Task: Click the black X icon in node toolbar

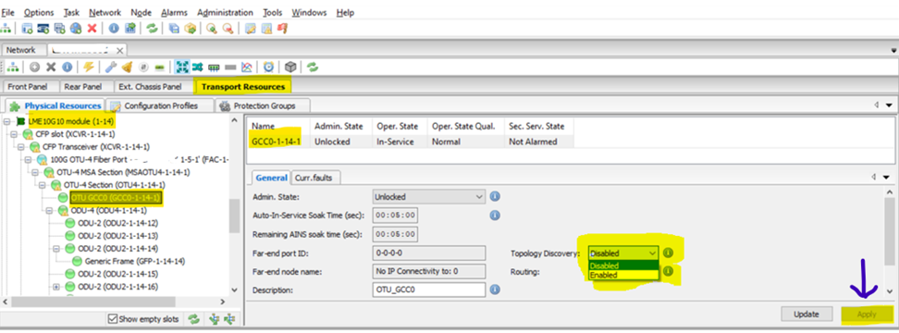Action: [x=51, y=67]
